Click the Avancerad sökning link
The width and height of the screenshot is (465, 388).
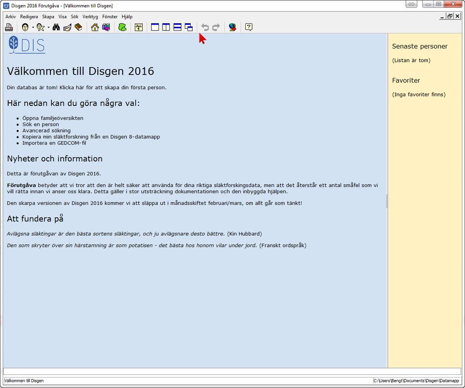coord(47,131)
